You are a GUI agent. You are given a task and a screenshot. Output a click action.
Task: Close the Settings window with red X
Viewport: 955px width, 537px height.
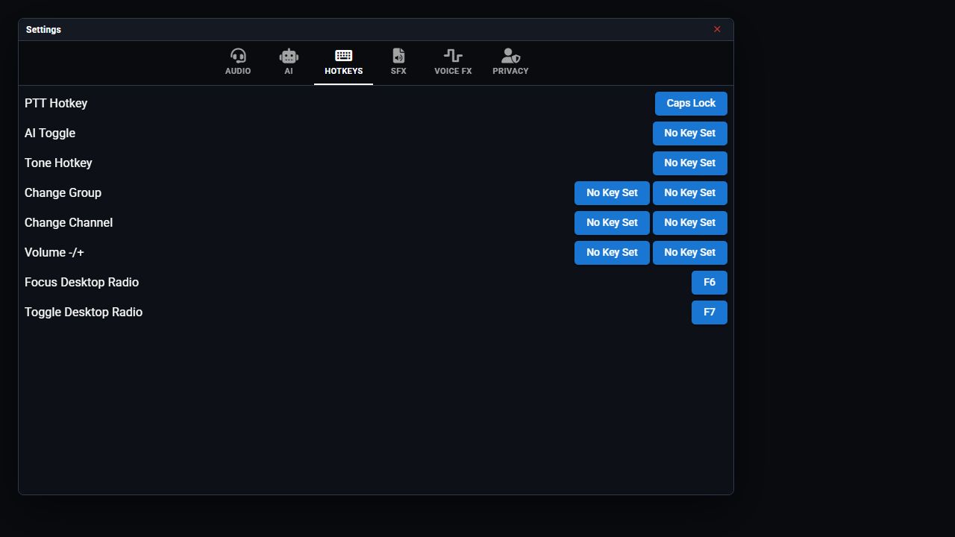pos(717,30)
